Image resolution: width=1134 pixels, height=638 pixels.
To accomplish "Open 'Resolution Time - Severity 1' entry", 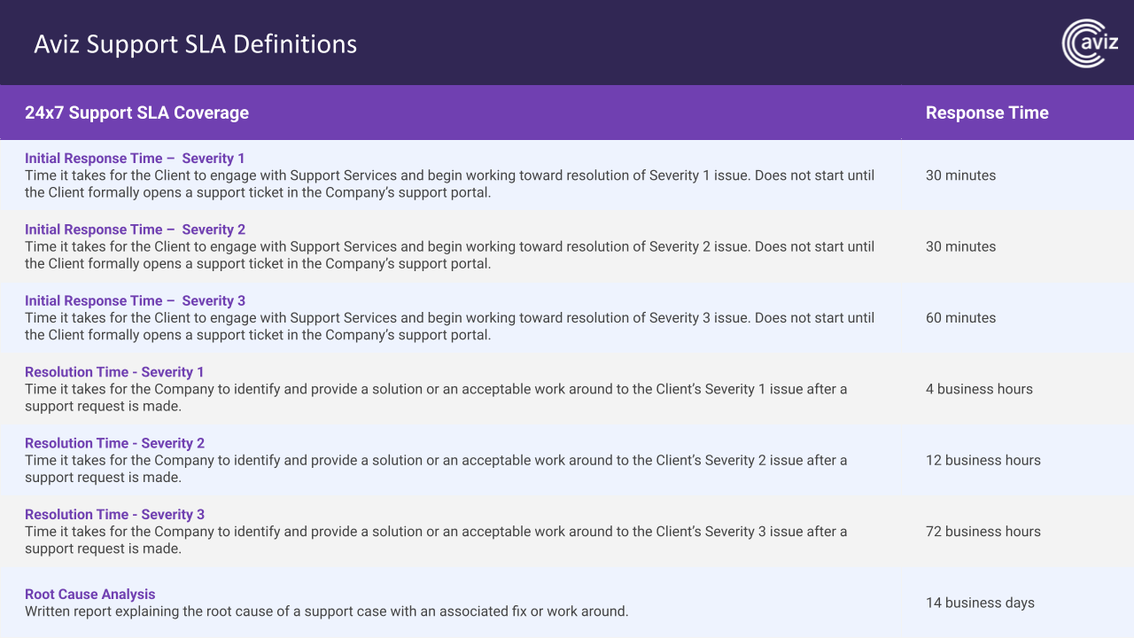I will [x=113, y=371].
